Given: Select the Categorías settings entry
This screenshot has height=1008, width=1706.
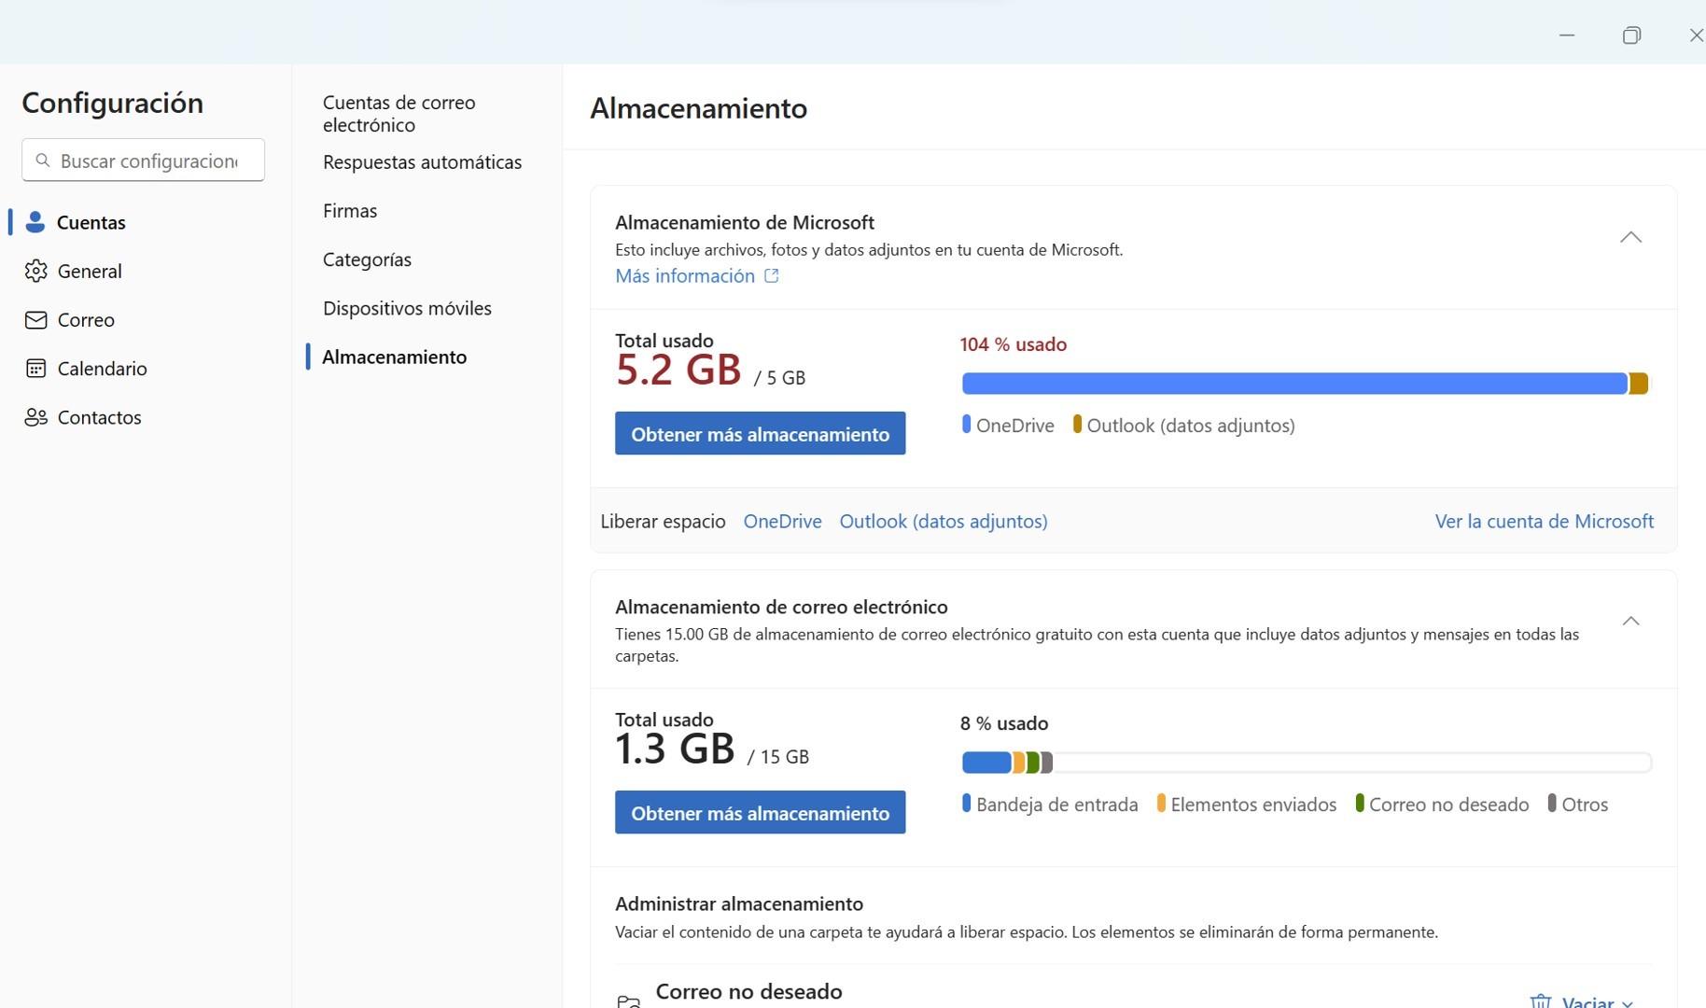Looking at the screenshot, I should tap(367, 259).
